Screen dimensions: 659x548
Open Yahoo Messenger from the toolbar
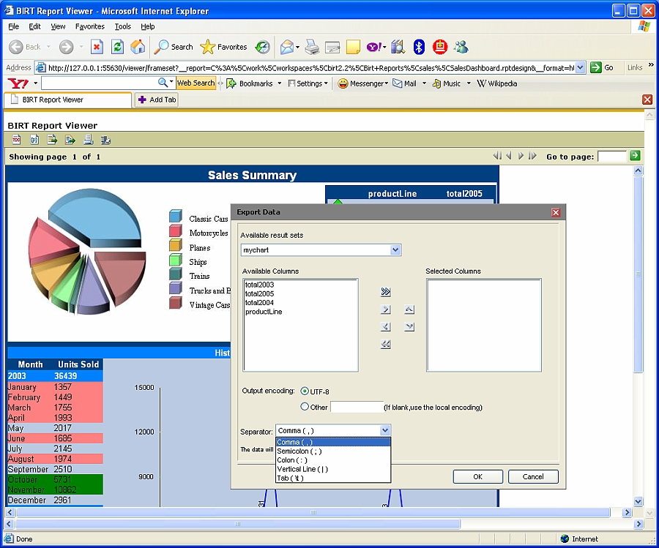(x=363, y=83)
